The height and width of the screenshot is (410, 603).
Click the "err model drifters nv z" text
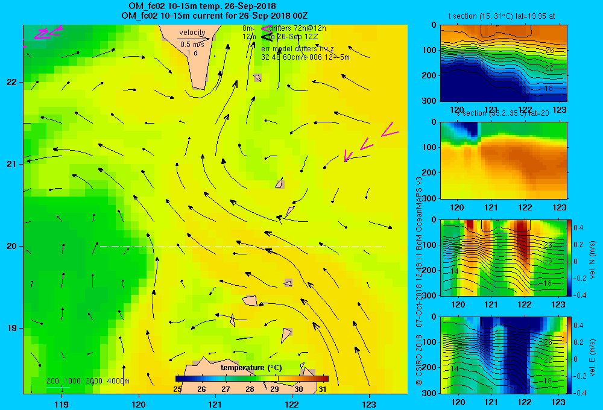(298, 49)
